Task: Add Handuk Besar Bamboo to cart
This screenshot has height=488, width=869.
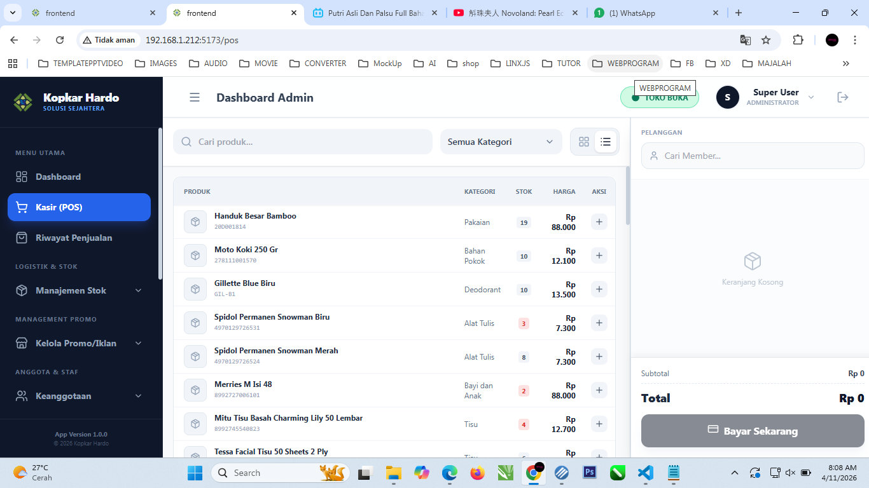Action: [599, 222]
